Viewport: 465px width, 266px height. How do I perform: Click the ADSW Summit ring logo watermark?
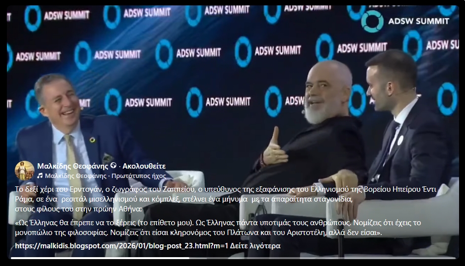point(372,21)
